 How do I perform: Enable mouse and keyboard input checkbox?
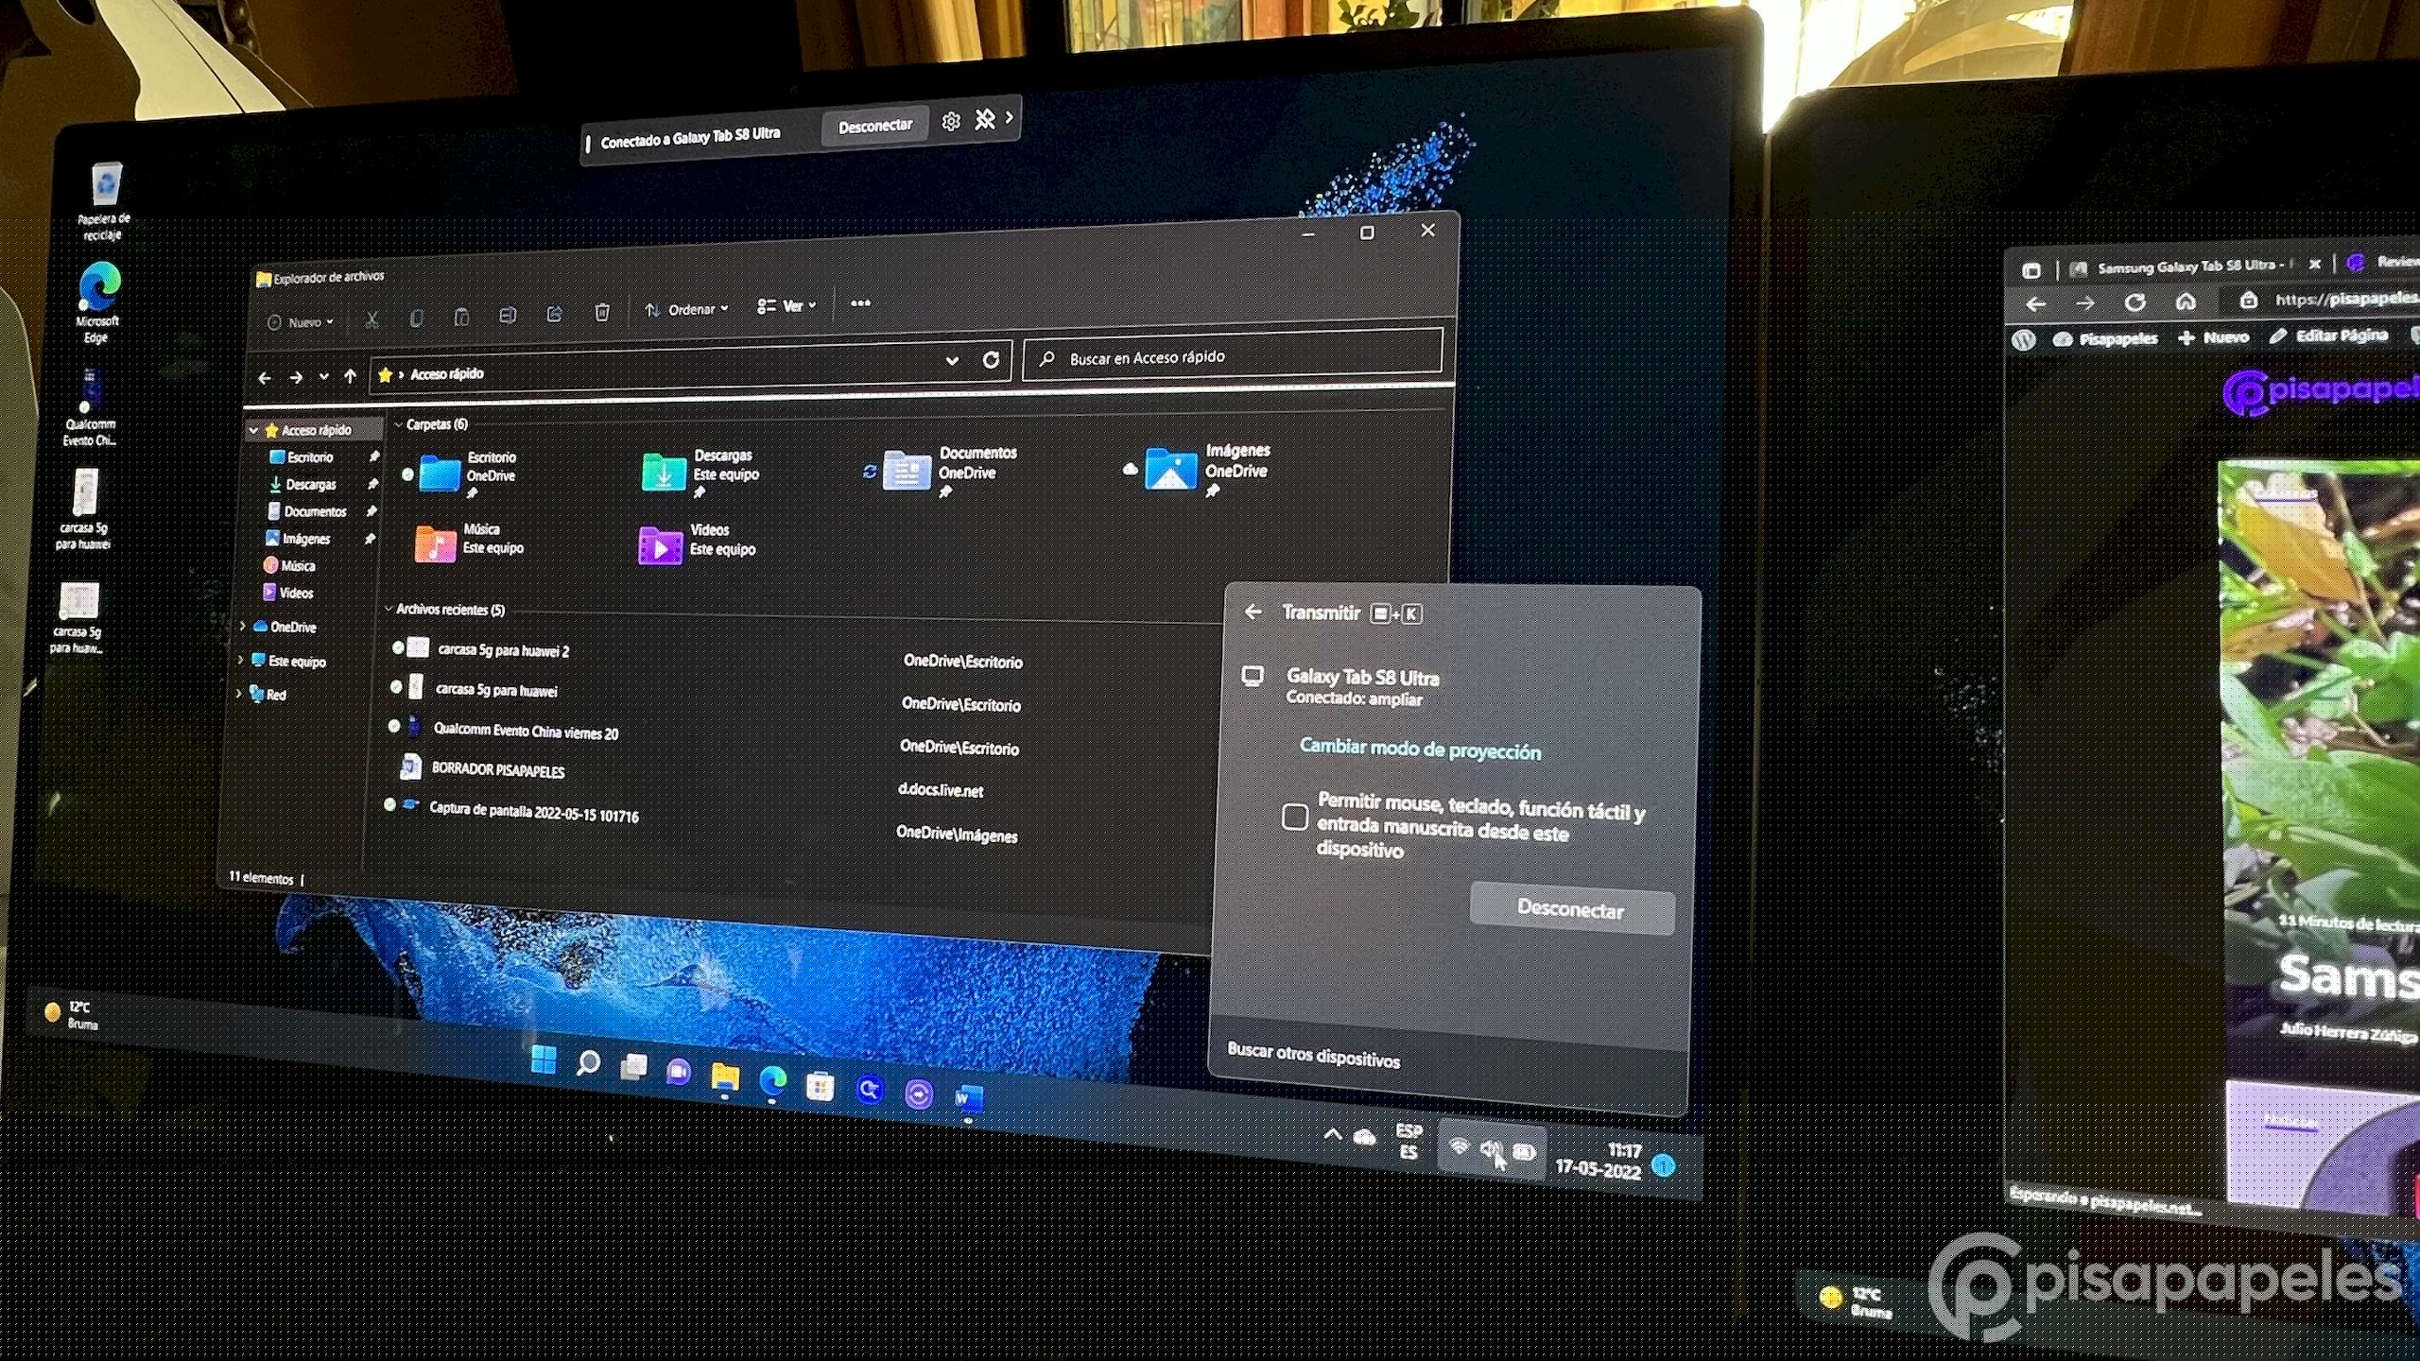coord(1295,817)
